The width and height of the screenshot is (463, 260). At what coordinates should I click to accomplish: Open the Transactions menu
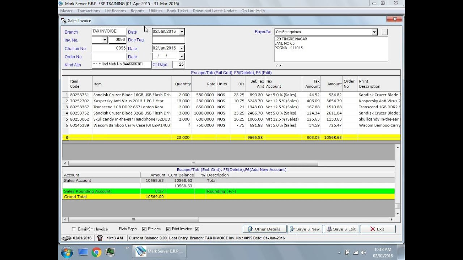tap(89, 11)
